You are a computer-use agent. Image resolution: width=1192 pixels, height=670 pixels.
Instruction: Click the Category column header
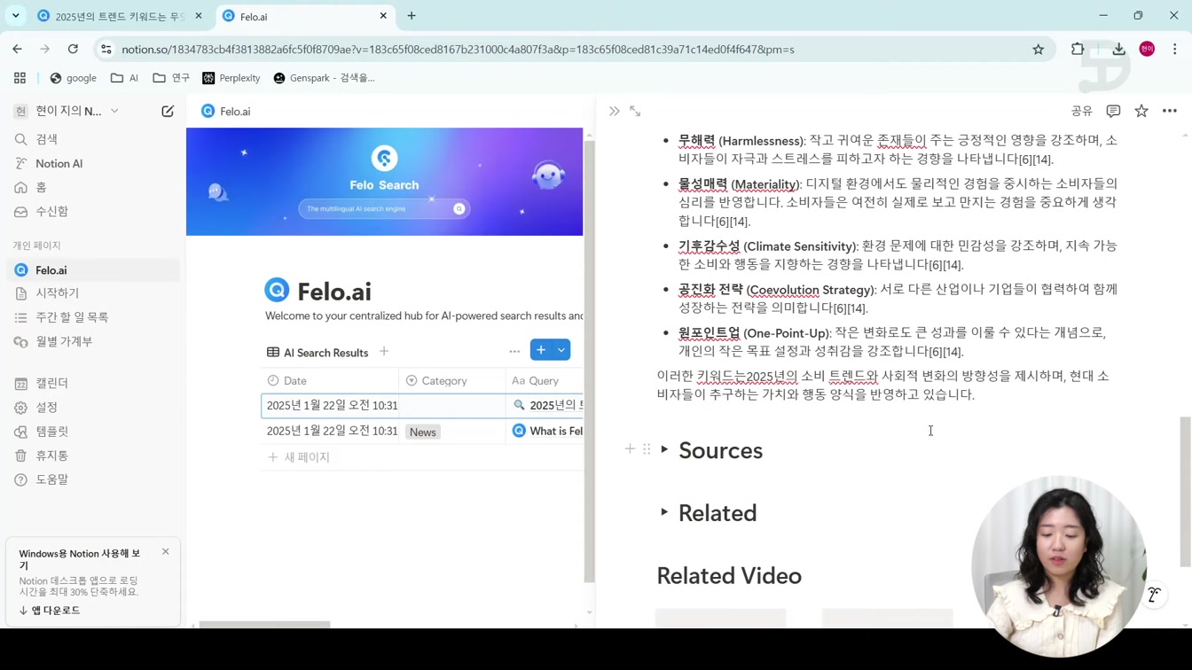point(452,380)
